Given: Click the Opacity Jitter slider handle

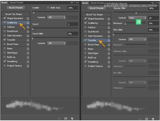Looking at the screenshot, I should pyautogui.click(x=136, y=13).
